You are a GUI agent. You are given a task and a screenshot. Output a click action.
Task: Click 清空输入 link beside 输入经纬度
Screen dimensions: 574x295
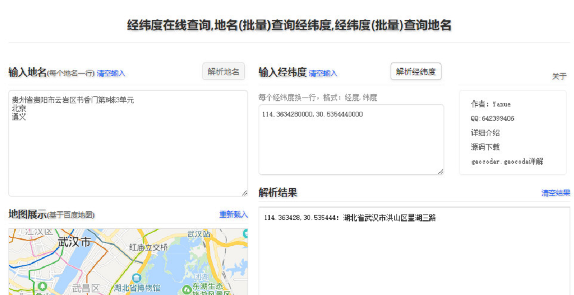323,74
